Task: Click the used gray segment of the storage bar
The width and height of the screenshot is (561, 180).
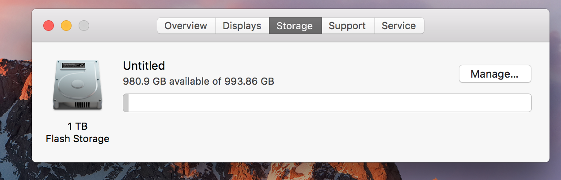Action: pos(126,103)
